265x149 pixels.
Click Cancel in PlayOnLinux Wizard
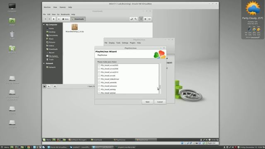pyautogui.click(x=160, y=102)
